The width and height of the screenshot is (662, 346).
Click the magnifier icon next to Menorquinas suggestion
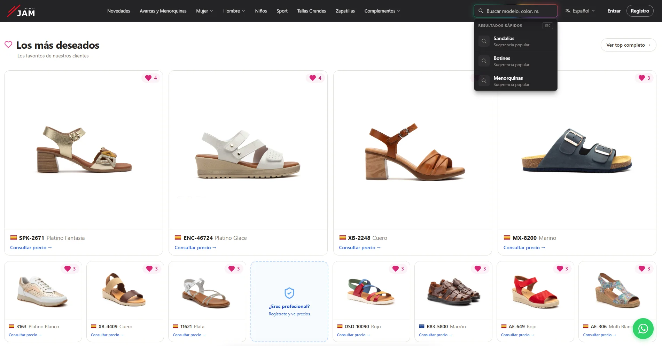[484, 81]
